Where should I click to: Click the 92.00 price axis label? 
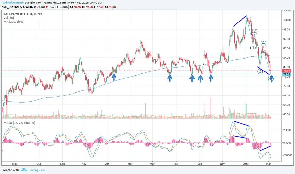click(x=287, y=39)
